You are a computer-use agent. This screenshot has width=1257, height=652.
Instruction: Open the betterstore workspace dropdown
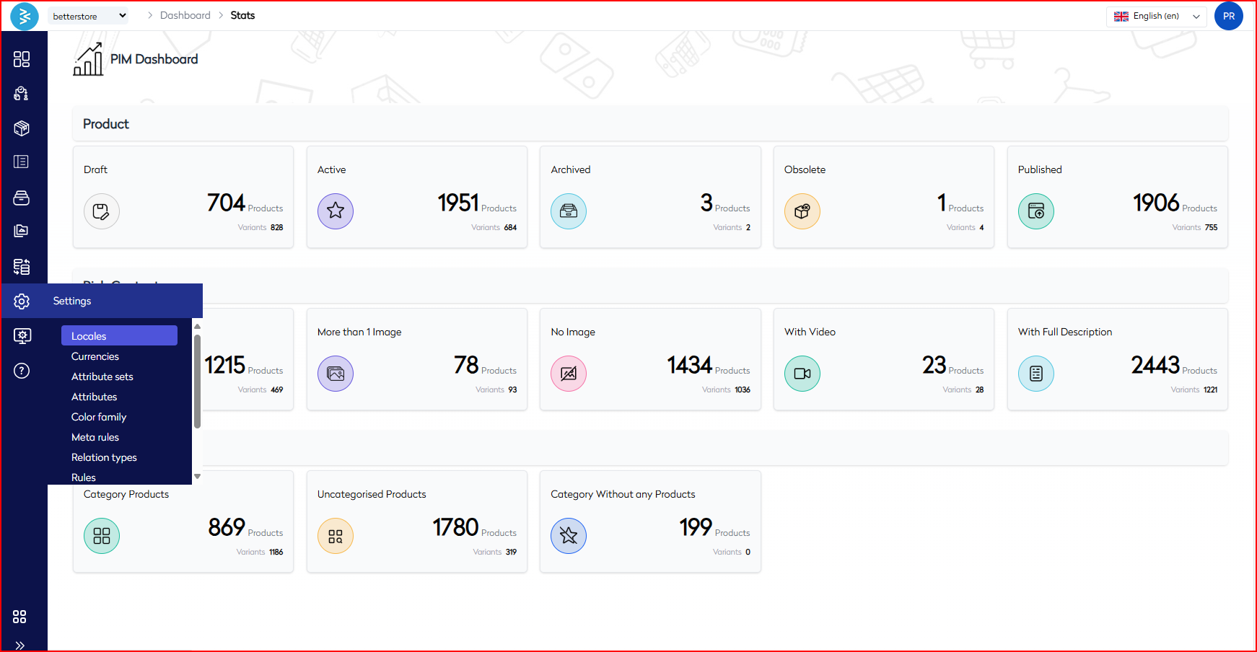[88, 16]
